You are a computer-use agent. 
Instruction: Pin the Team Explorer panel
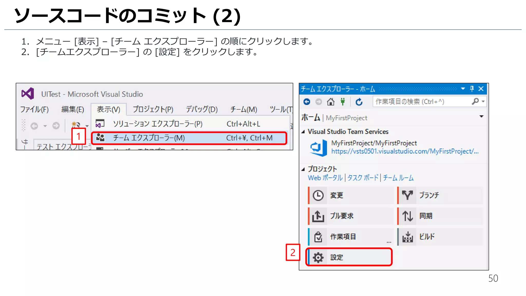click(x=472, y=89)
